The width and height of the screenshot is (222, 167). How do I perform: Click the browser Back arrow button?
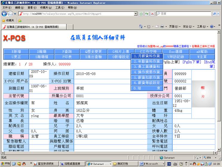4,14
